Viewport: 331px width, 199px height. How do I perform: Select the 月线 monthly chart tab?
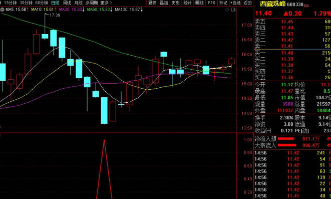coord(78,3)
